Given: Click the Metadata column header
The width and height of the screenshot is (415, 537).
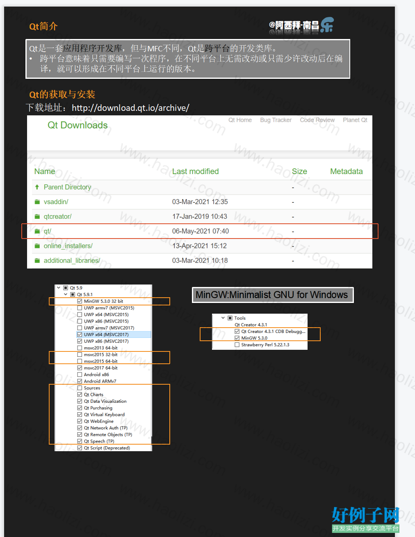Looking at the screenshot, I should click(347, 171).
